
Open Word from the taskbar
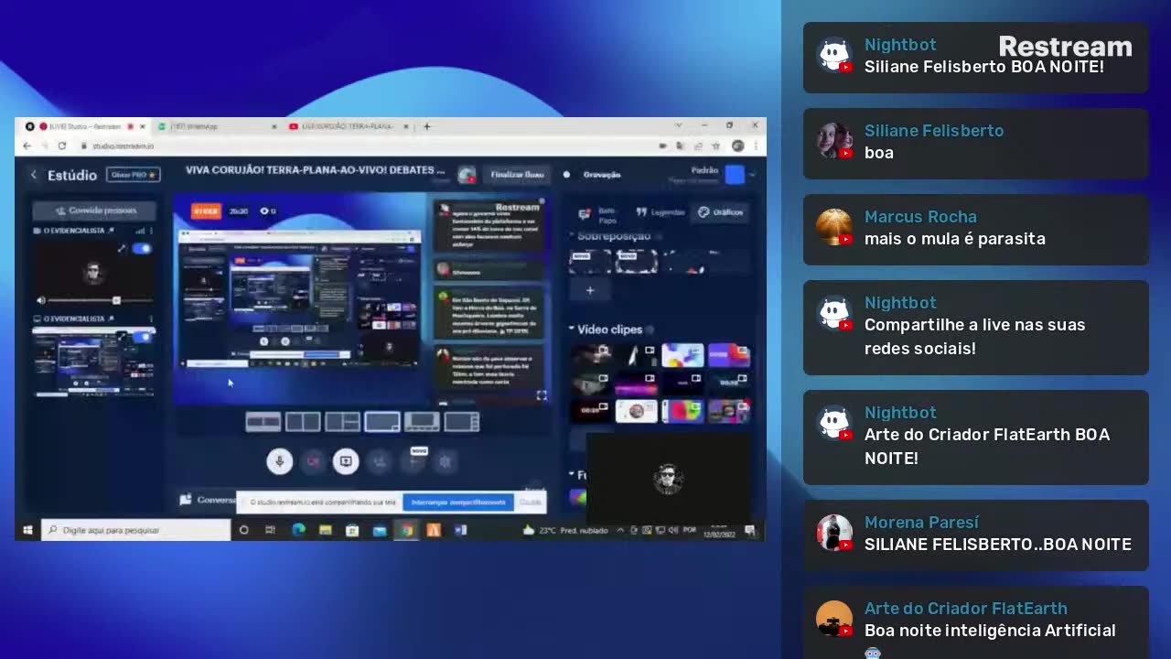461,530
